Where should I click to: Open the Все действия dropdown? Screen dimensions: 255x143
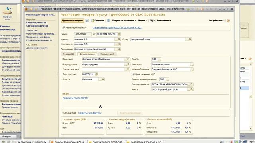(x=216, y=21)
